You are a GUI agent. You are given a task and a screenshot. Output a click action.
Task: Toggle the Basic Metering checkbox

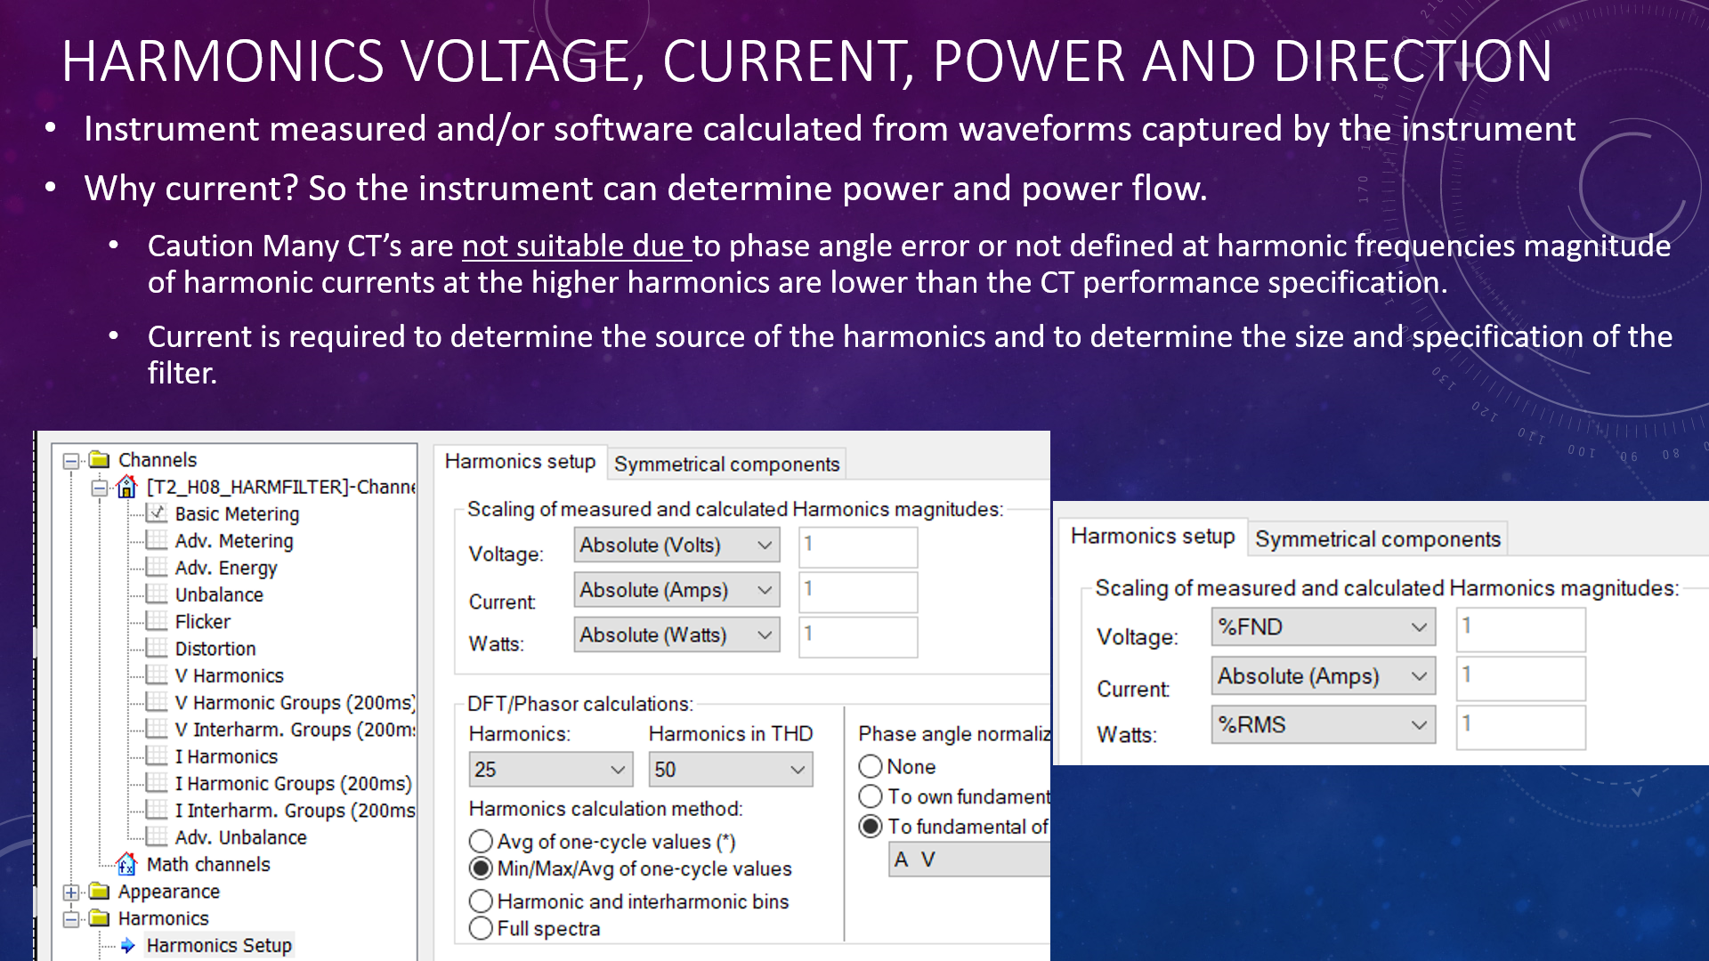pos(155,513)
